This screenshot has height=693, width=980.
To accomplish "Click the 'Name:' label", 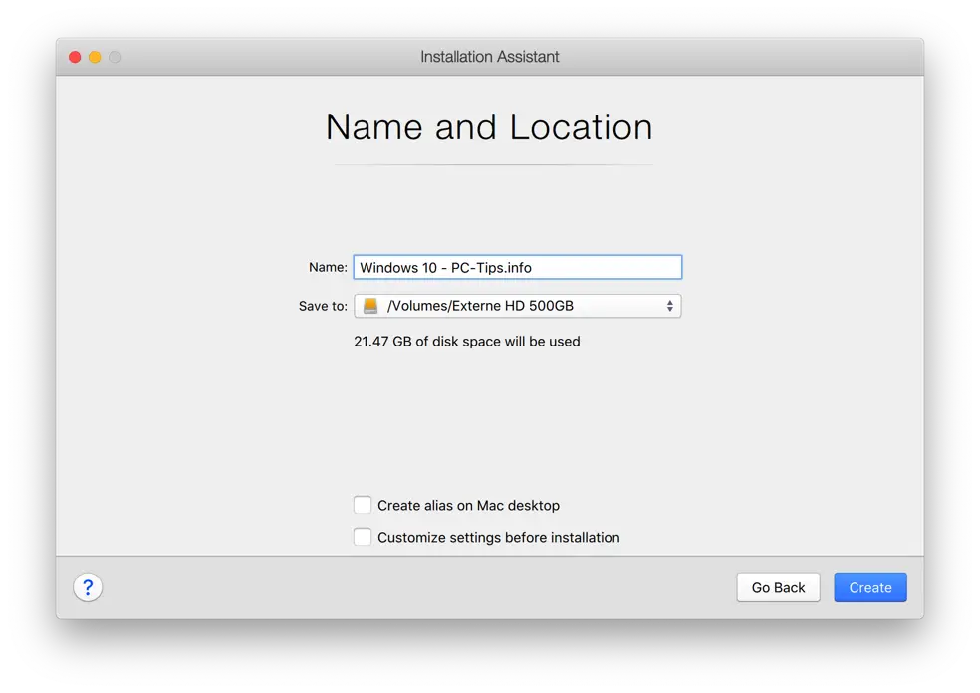I will coord(328,267).
